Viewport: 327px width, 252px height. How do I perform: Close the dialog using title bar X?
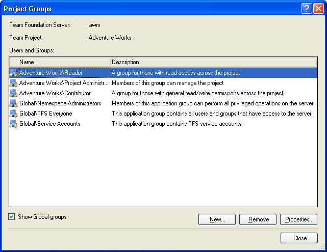tap(318, 8)
